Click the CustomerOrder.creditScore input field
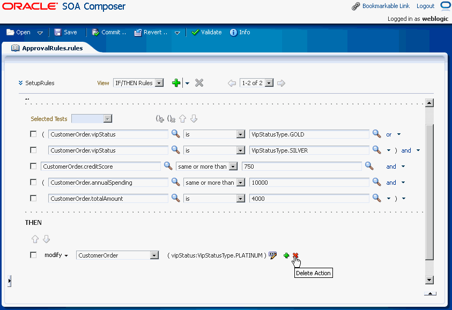Screen dimensions: 452x310 coord(101,167)
